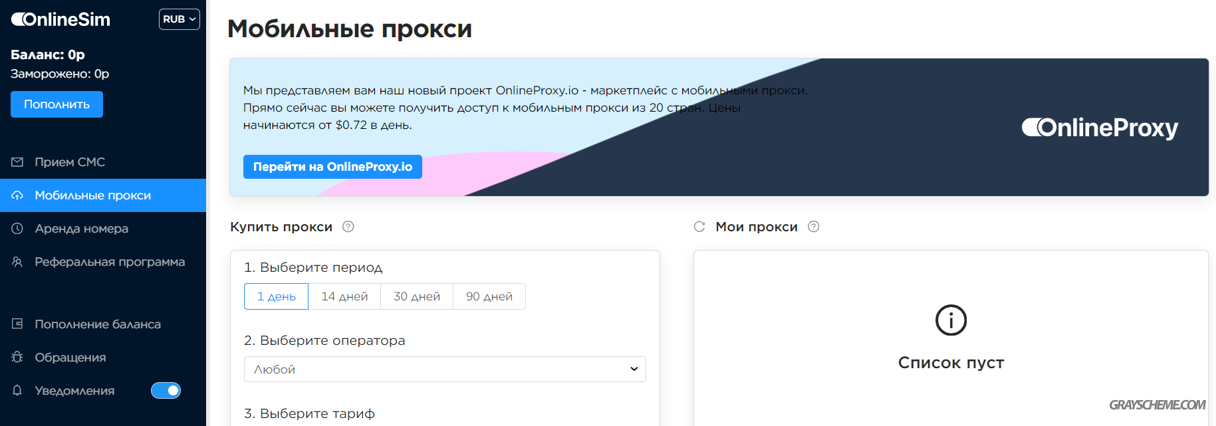Viewport: 1216px width, 426px height.
Task: Click the Пополнить button
Action: tap(57, 104)
